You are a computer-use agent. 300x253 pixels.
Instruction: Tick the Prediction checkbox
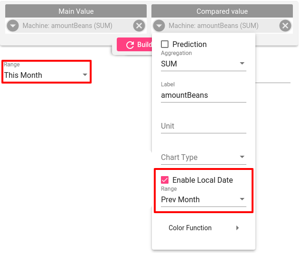165,44
